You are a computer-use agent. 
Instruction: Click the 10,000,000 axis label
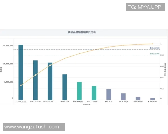click(x=8, y=64)
